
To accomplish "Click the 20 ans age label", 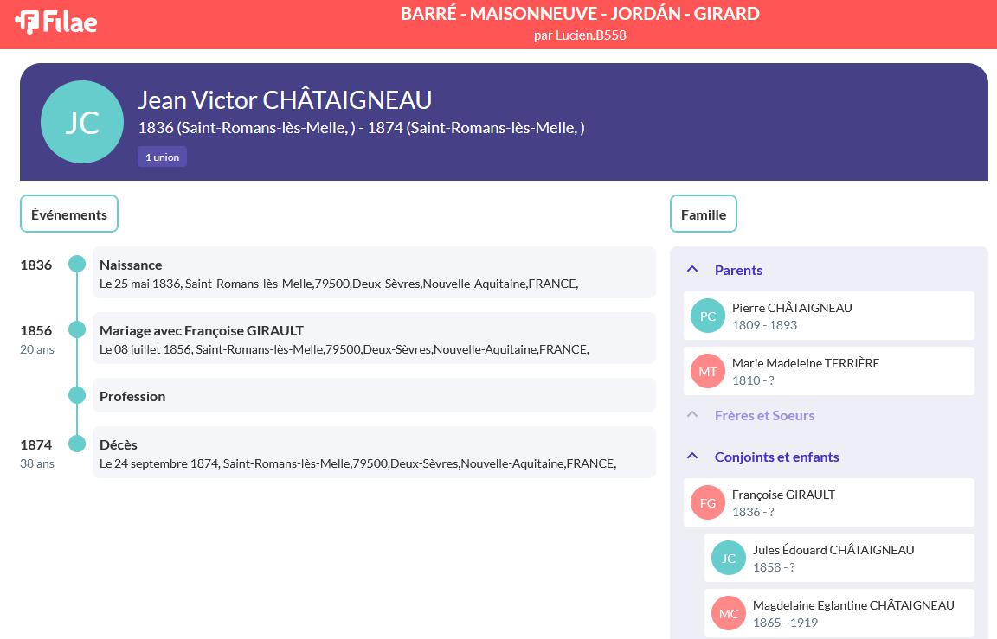I will 37,349.
